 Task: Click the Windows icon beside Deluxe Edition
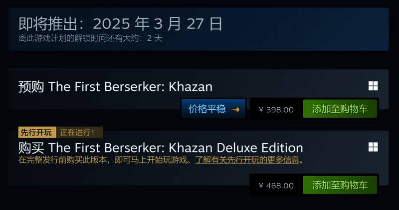[373, 147]
